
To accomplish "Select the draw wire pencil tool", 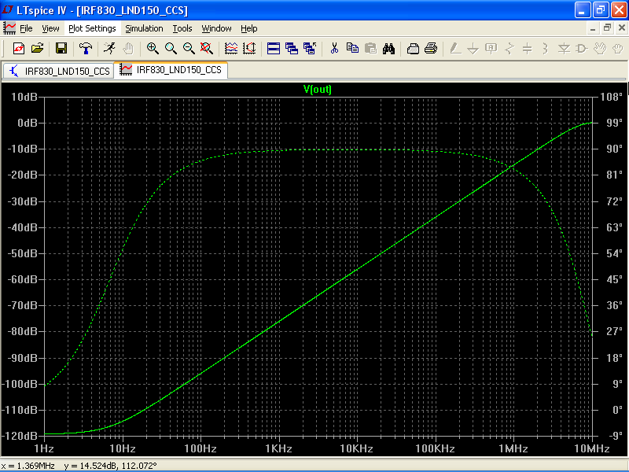I will point(455,49).
